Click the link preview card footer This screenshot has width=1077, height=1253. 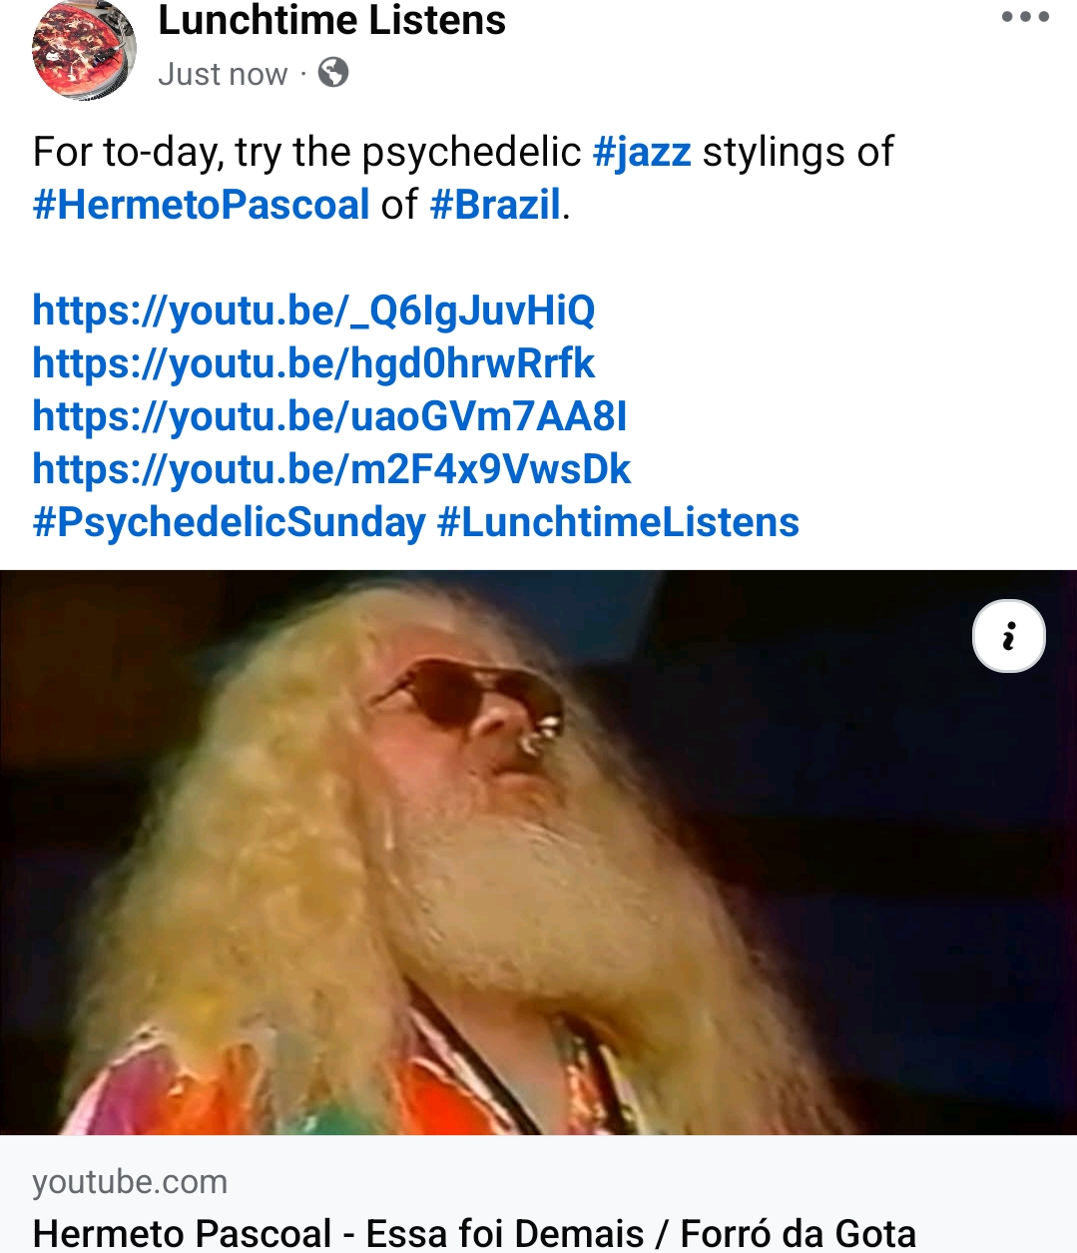[x=538, y=1194]
